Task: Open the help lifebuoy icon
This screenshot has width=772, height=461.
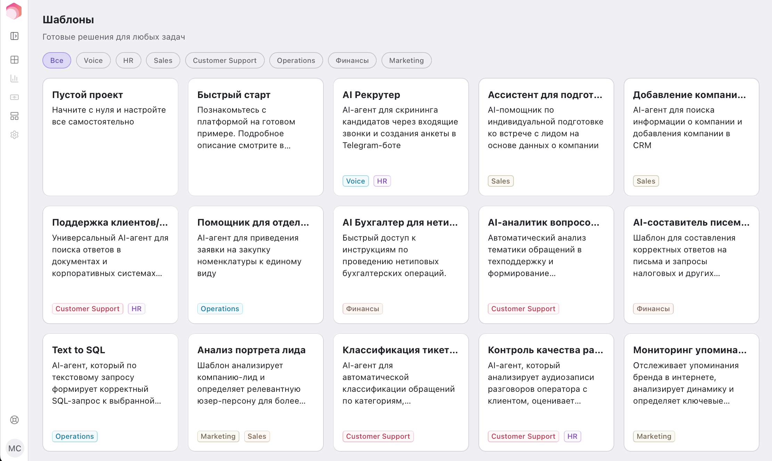Action: 14,420
